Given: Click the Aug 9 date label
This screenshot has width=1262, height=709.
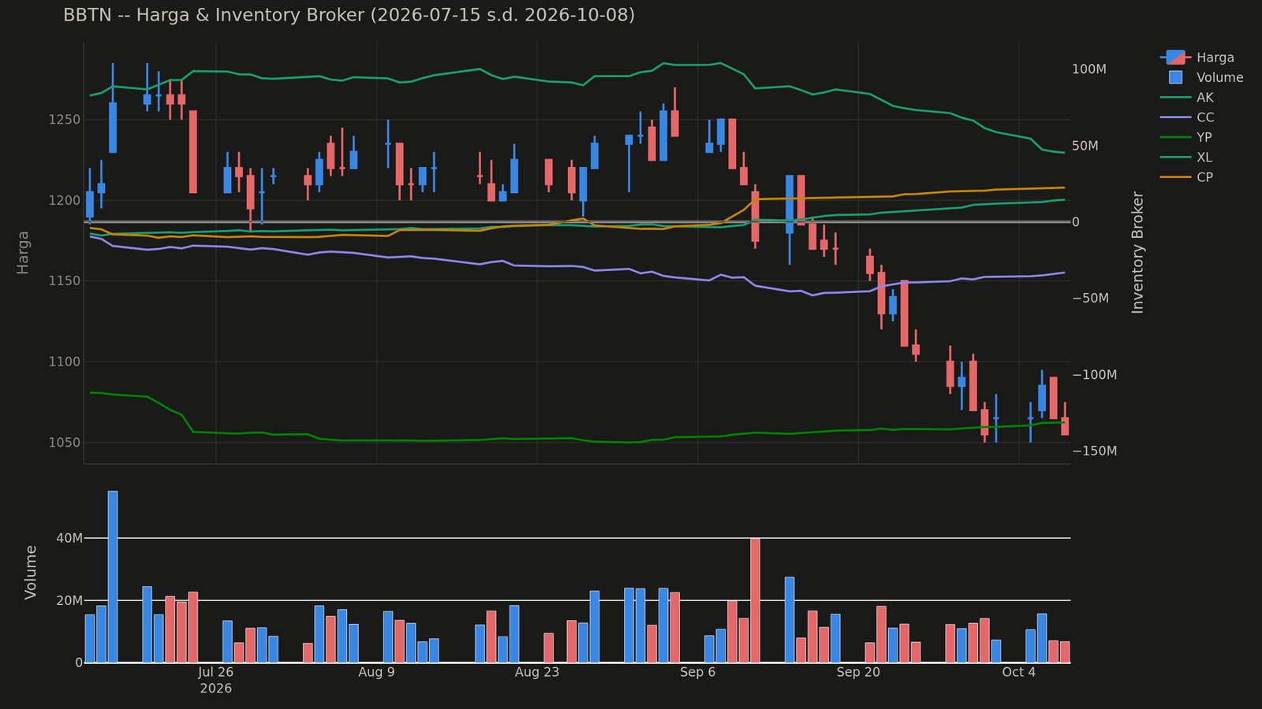Looking at the screenshot, I should coord(376,672).
